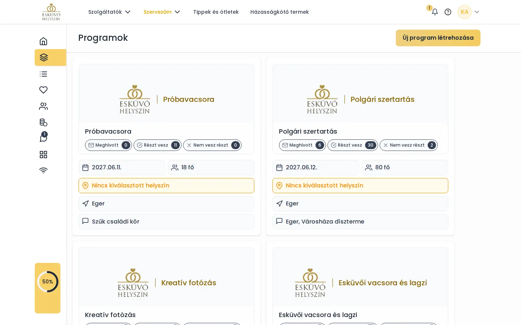
Task: Open the budget coins icon in sidebar
Action: 43,122
